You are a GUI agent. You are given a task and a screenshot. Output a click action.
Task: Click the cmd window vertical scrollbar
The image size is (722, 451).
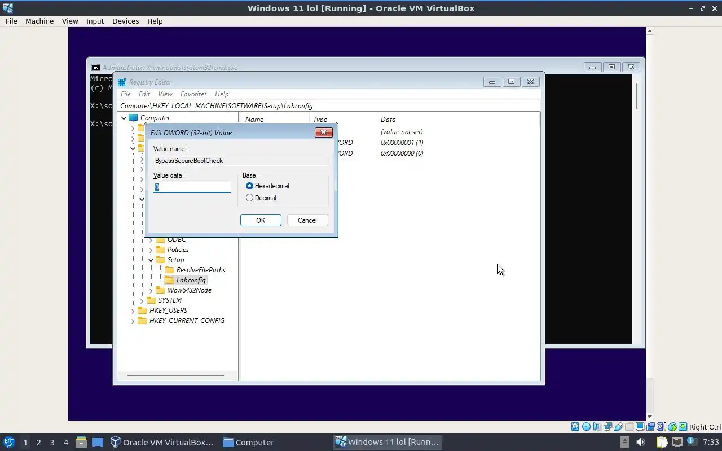click(x=637, y=96)
